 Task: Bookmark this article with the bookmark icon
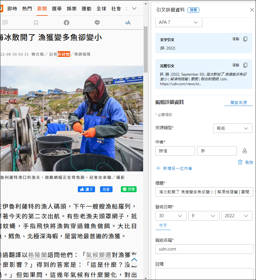pyautogui.click(x=36, y=23)
